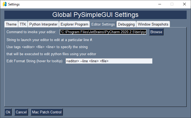Screen dimensions: 191x118
Task: Open the Debugging tab
Action: 126,24
